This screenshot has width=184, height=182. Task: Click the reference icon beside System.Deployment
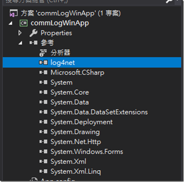coord(43,122)
